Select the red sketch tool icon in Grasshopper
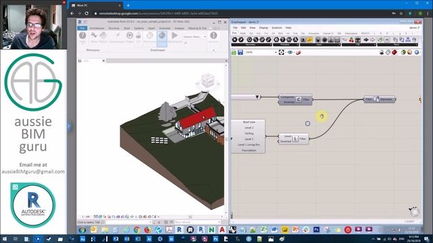 pyautogui.click(x=298, y=53)
